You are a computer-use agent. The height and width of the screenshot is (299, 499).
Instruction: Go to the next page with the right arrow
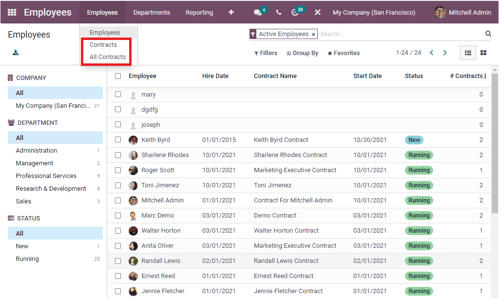[x=445, y=52]
